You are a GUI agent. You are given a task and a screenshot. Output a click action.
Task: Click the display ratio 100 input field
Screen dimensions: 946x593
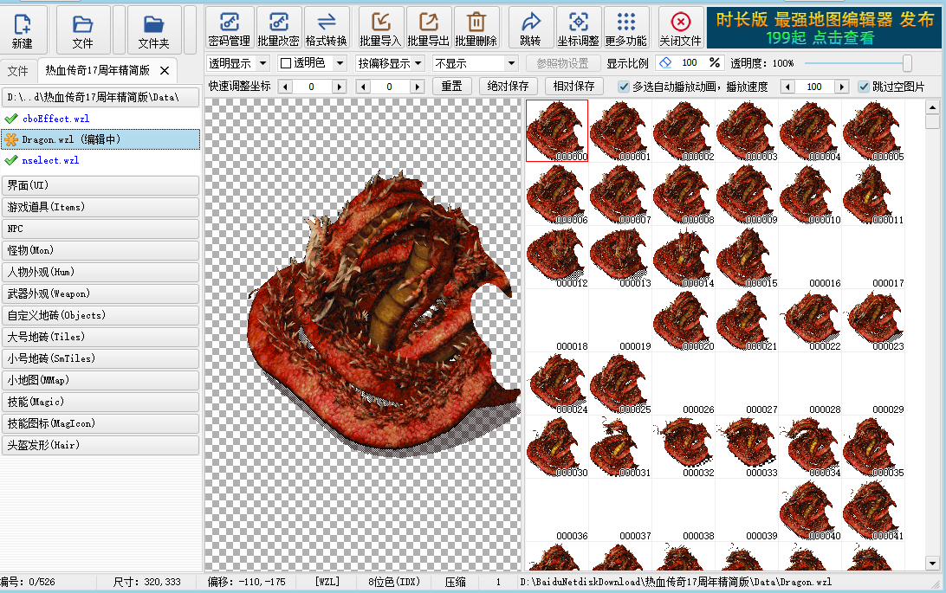[x=689, y=62]
